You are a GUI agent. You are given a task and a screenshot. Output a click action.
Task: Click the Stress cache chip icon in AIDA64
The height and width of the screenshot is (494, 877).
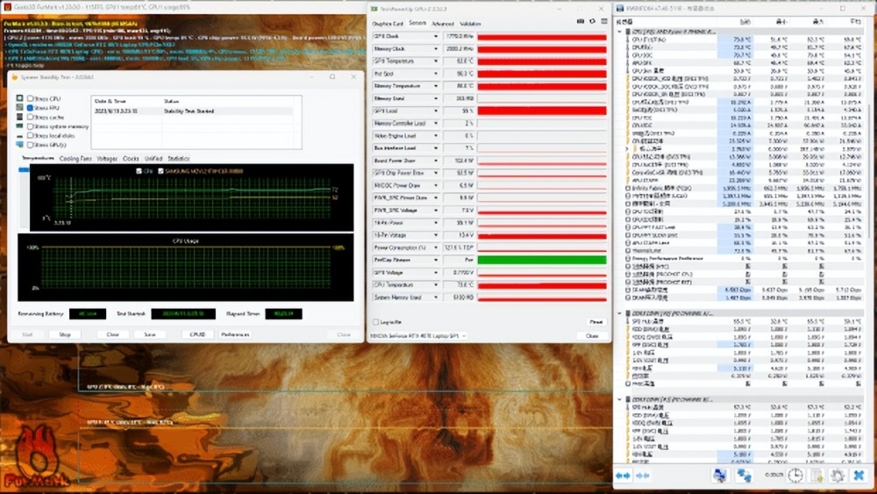(x=20, y=117)
